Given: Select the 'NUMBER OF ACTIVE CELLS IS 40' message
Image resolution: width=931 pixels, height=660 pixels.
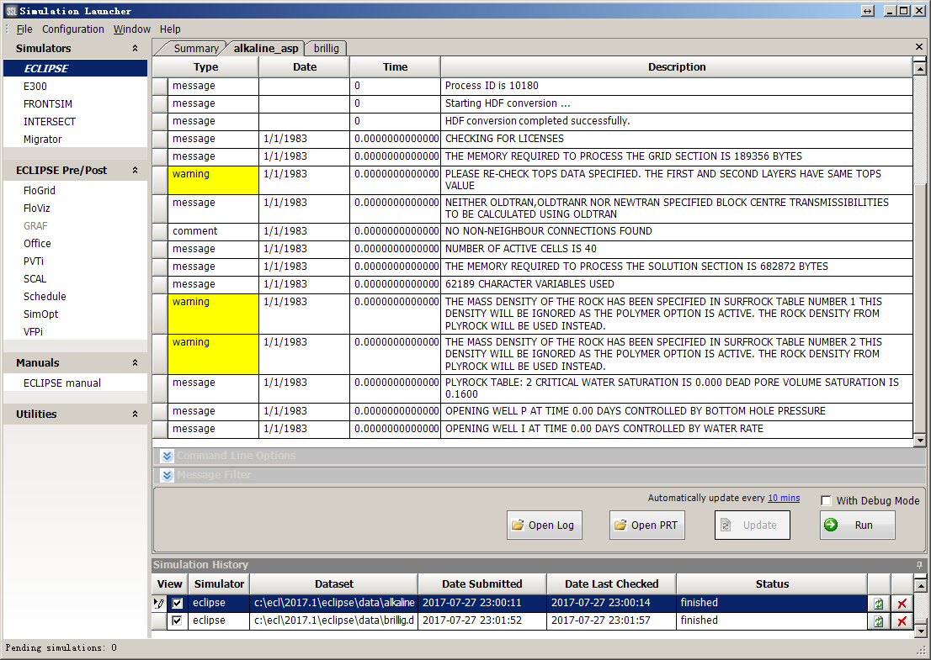Looking at the screenshot, I should (533, 249).
